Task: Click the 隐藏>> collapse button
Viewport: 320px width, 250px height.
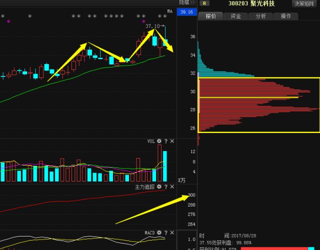Action: [187, 2]
